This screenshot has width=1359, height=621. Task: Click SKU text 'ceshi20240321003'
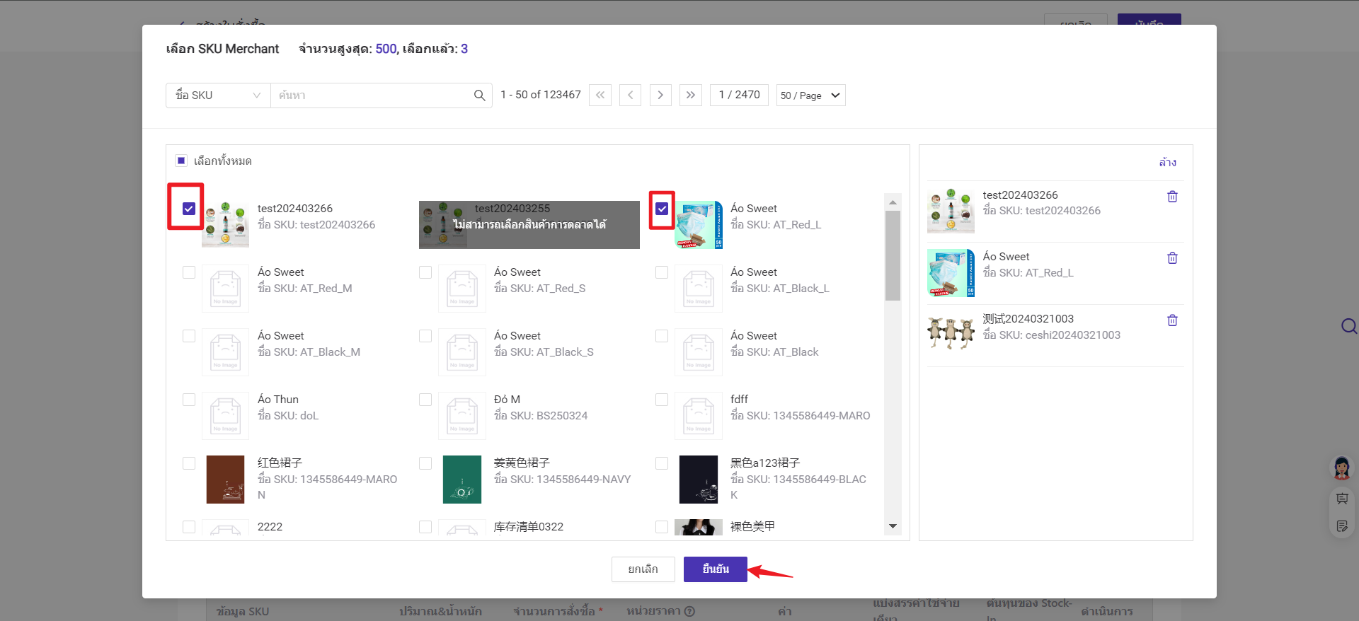point(1073,335)
